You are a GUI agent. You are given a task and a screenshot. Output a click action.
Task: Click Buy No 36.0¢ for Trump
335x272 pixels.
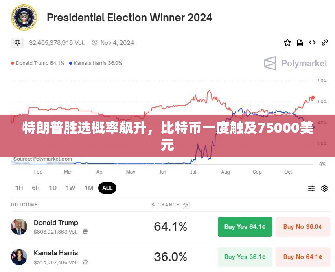(303, 227)
